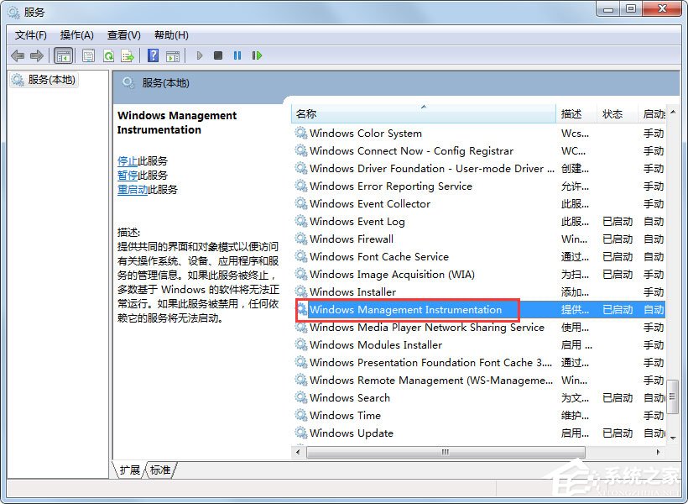The height and width of the screenshot is (504, 688).
Task: Navigate forward with the right arrow icon
Action: pos(35,55)
